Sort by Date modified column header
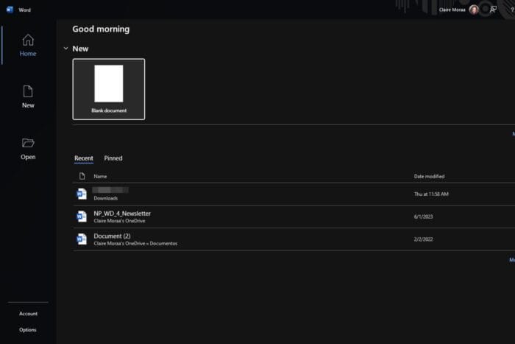The image size is (515, 344). pyautogui.click(x=429, y=177)
